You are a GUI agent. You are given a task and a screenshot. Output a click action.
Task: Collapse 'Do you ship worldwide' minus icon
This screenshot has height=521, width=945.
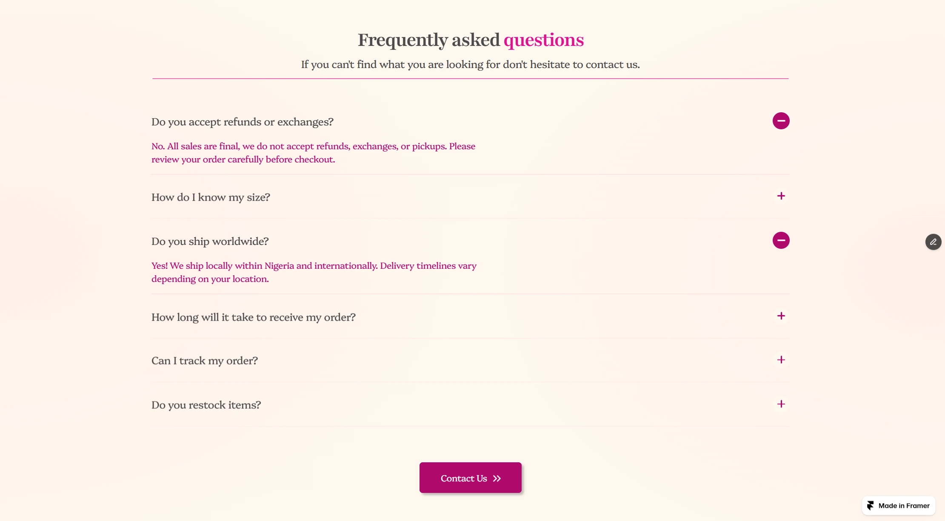(x=781, y=240)
